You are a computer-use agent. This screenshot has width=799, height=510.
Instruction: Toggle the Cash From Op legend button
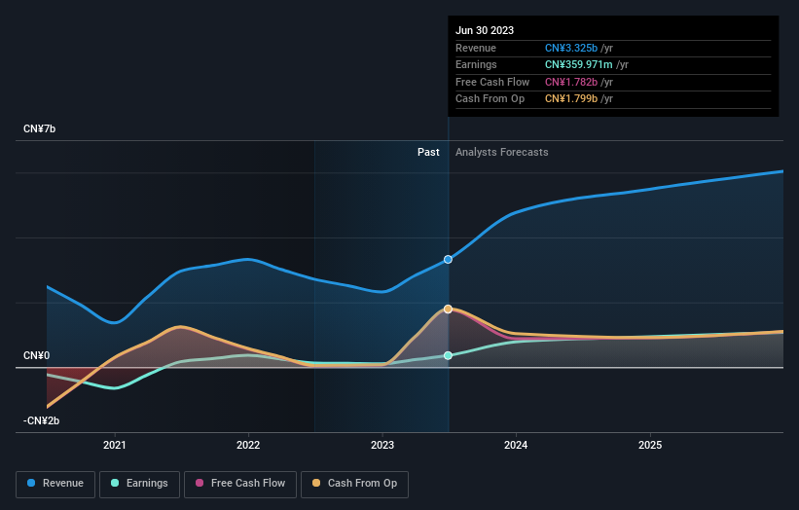pyautogui.click(x=354, y=484)
